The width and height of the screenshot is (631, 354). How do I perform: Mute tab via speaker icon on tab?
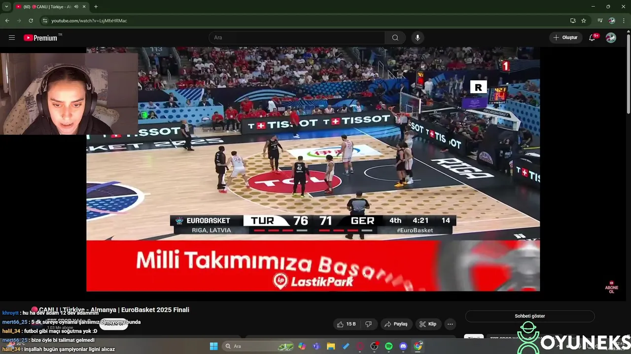click(x=76, y=6)
